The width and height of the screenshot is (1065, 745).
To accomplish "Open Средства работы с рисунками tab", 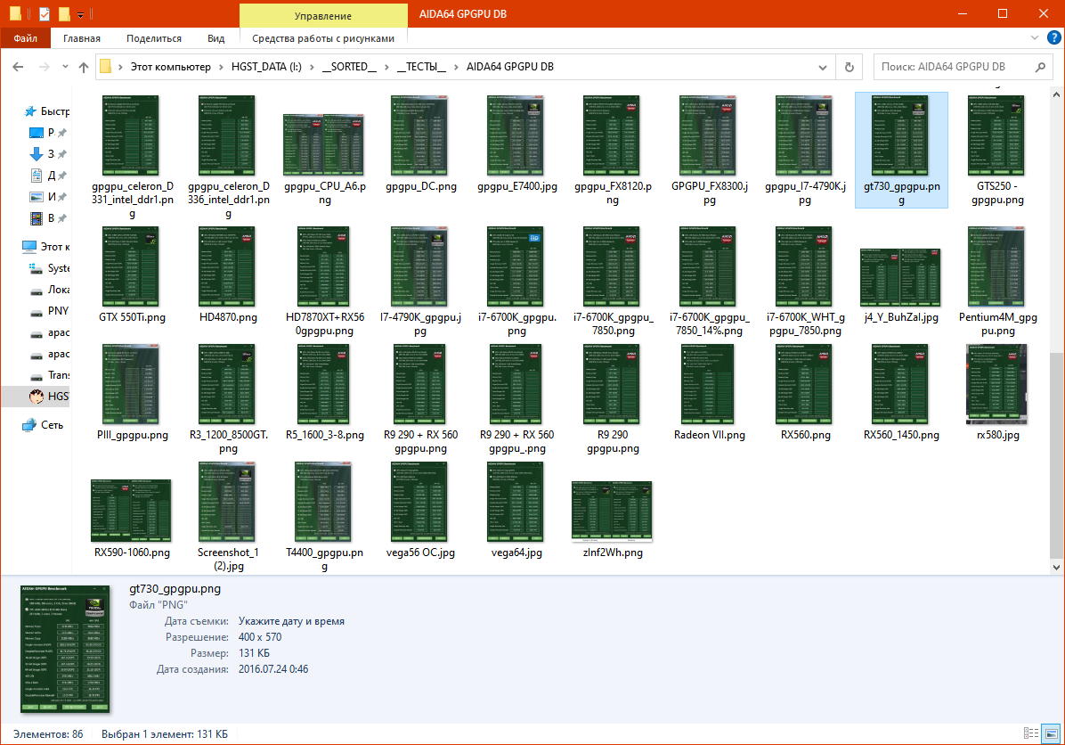I will [323, 38].
